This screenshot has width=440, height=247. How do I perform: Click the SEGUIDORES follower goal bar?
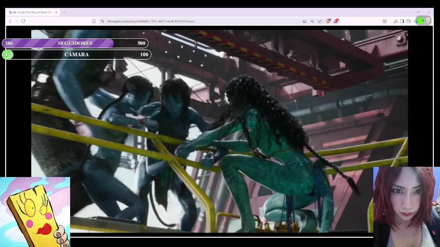(x=75, y=43)
